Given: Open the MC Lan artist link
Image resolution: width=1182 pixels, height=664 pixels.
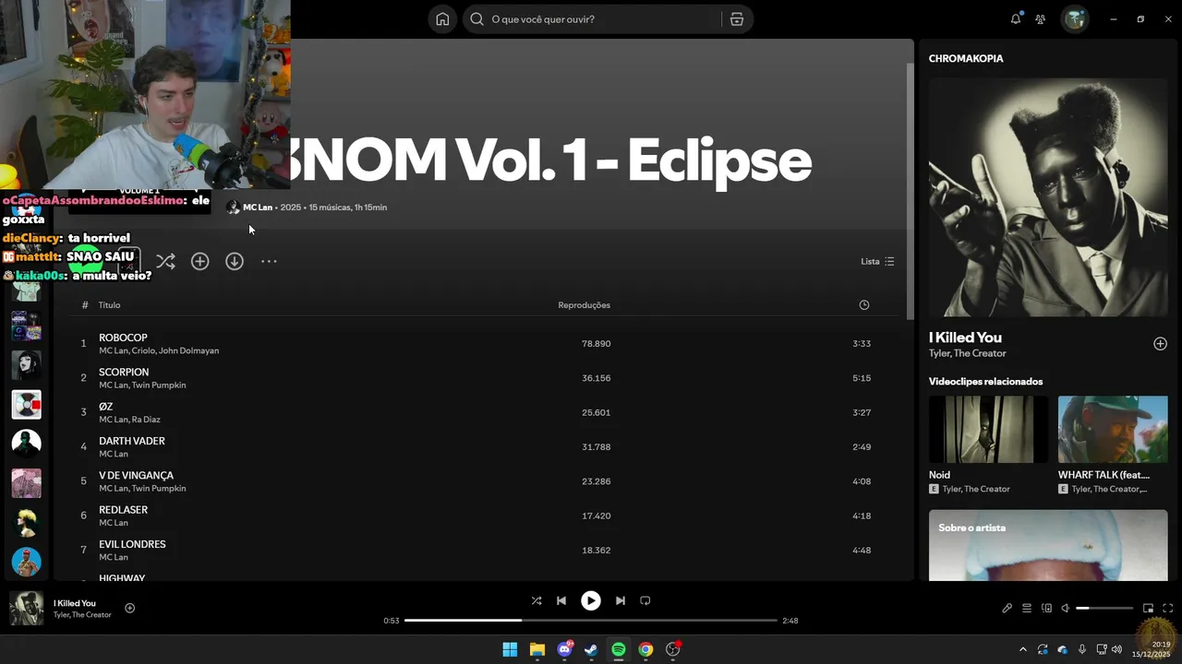Looking at the screenshot, I should [258, 207].
